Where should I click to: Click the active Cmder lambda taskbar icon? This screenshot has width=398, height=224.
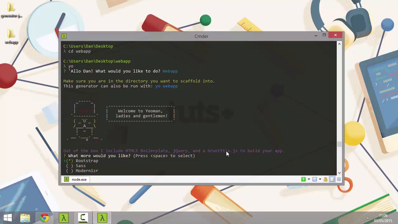click(102, 218)
